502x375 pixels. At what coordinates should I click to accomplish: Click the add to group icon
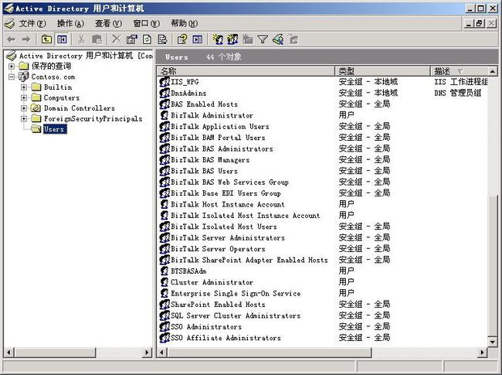click(x=293, y=39)
